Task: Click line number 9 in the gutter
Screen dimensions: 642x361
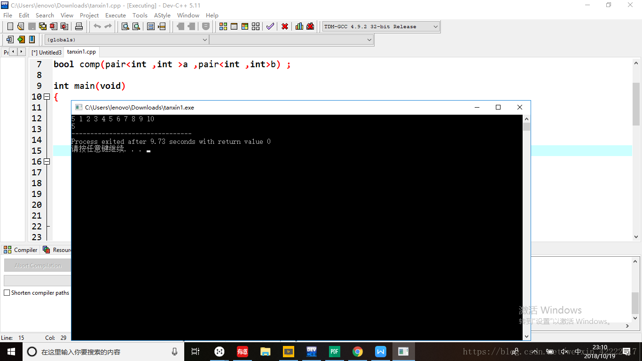Action: (39, 86)
